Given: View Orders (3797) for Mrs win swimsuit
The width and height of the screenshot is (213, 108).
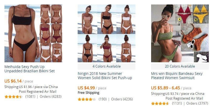Looking at the screenshot, I should click(197, 103).
